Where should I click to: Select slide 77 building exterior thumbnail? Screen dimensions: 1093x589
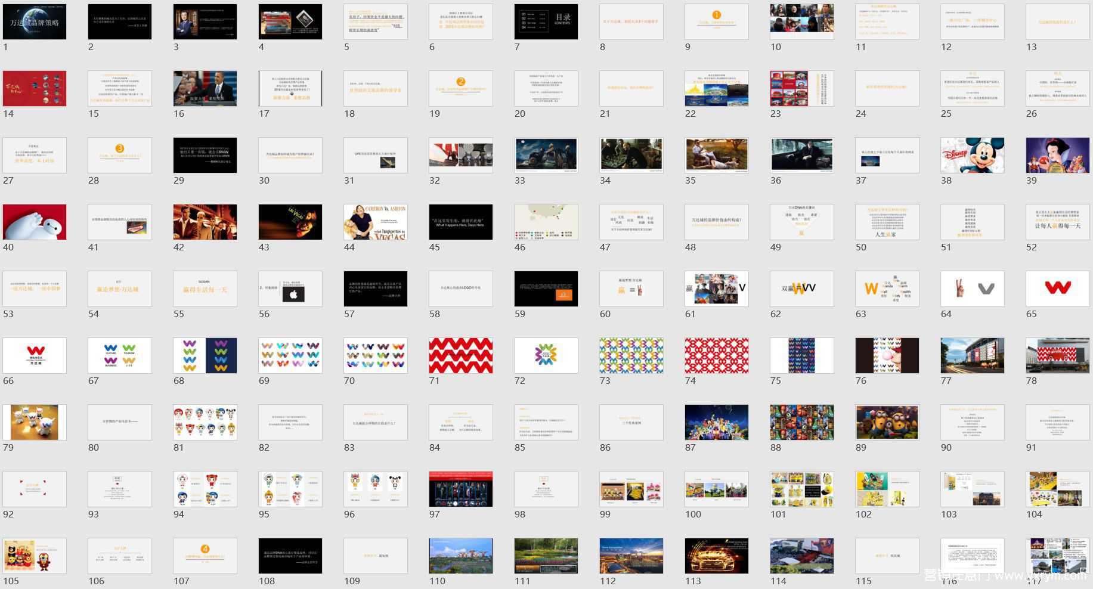[973, 356]
